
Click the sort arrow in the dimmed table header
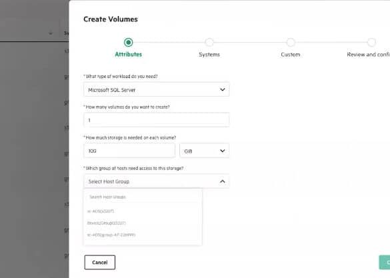[x=51, y=33]
